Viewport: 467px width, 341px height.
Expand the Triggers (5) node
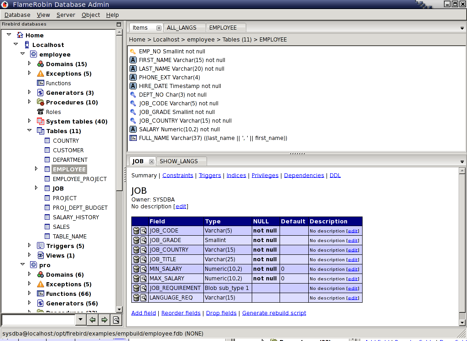[x=29, y=245]
